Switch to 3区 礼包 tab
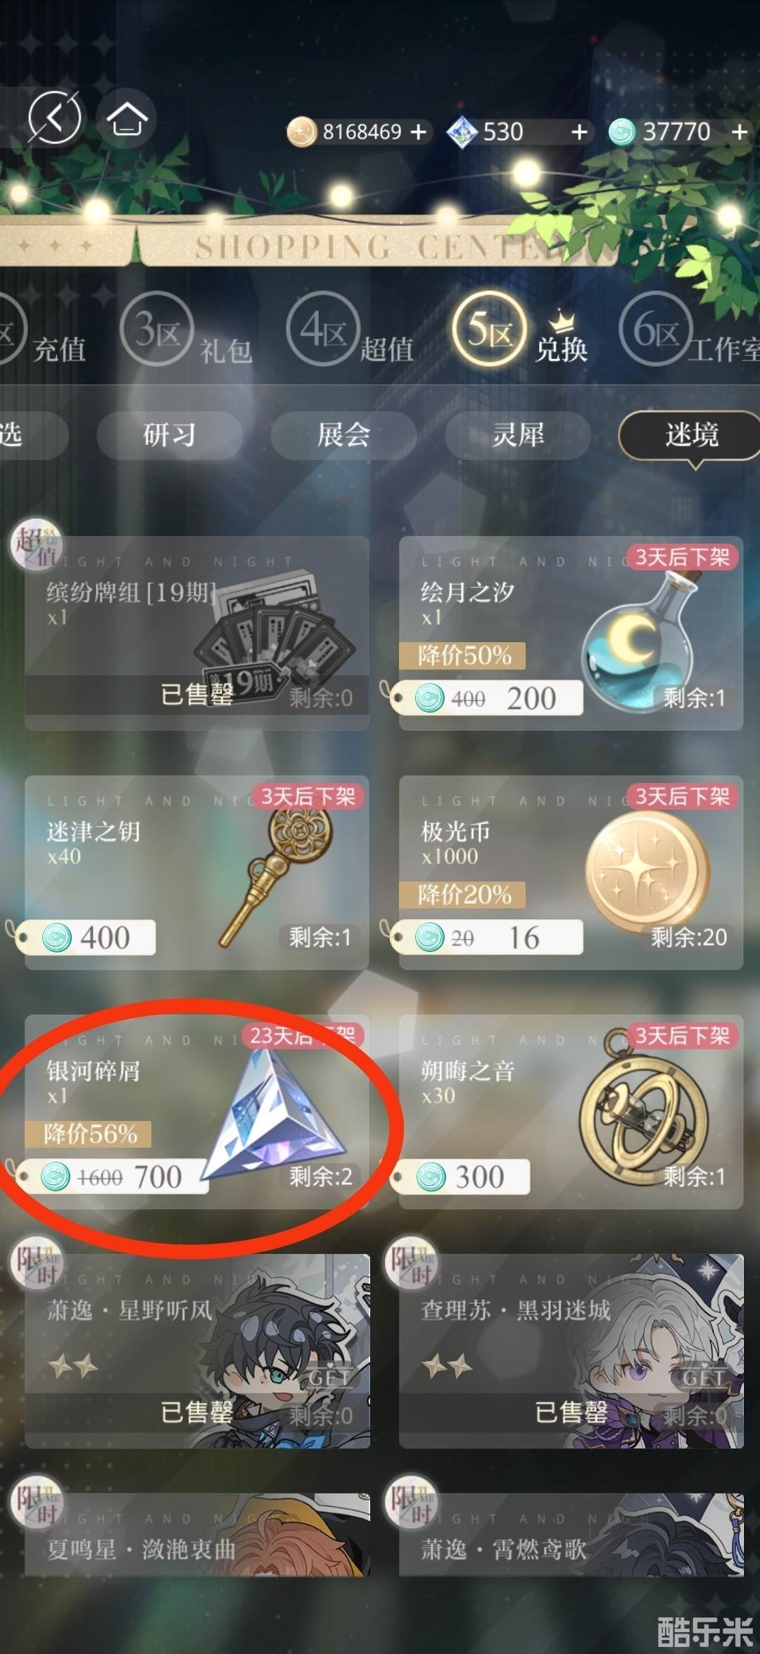 point(186,330)
